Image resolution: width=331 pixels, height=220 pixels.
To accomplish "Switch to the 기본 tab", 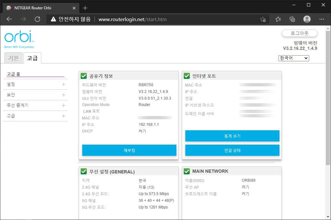I will 13,58.
